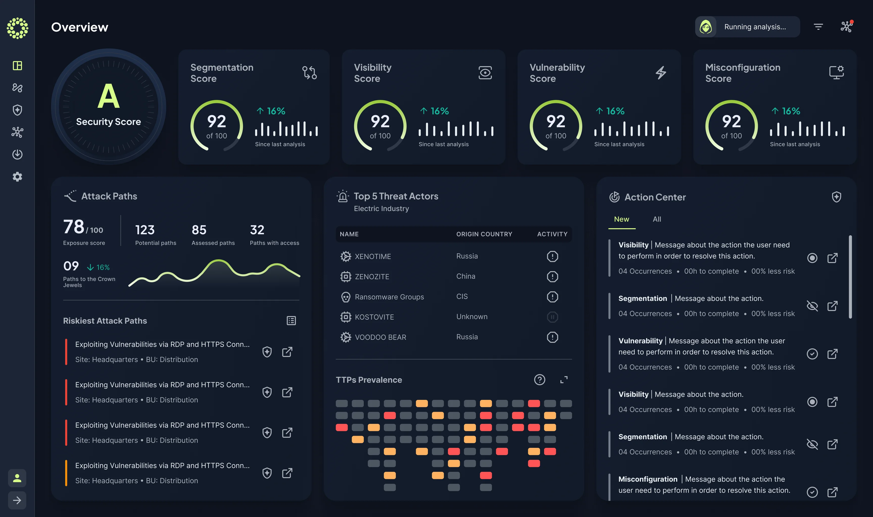
Task: Open the dashboard overview icon in sidebar
Action: pyautogui.click(x=17, y=65)
